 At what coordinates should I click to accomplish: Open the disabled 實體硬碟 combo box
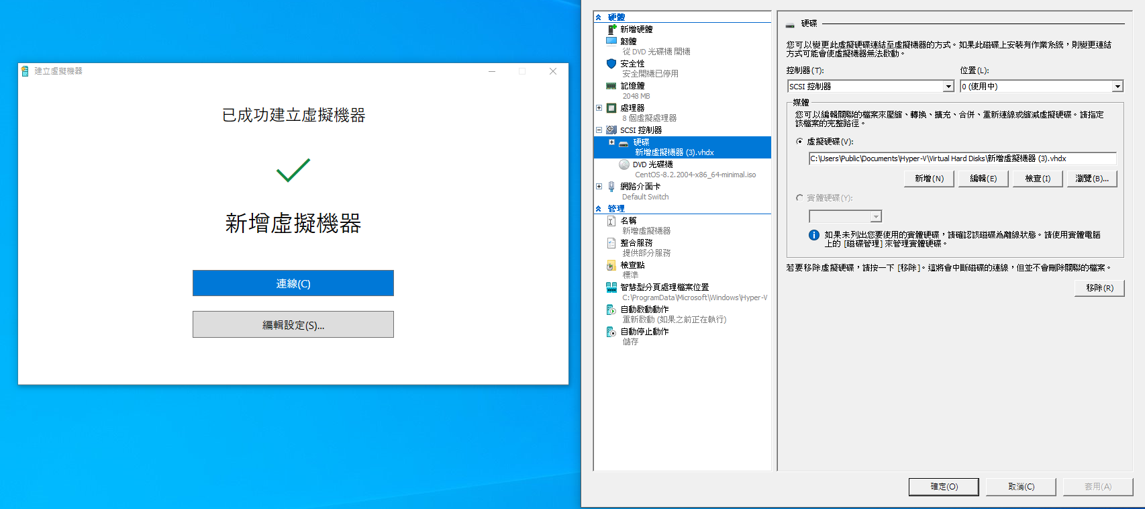click(x=845, y=216)
